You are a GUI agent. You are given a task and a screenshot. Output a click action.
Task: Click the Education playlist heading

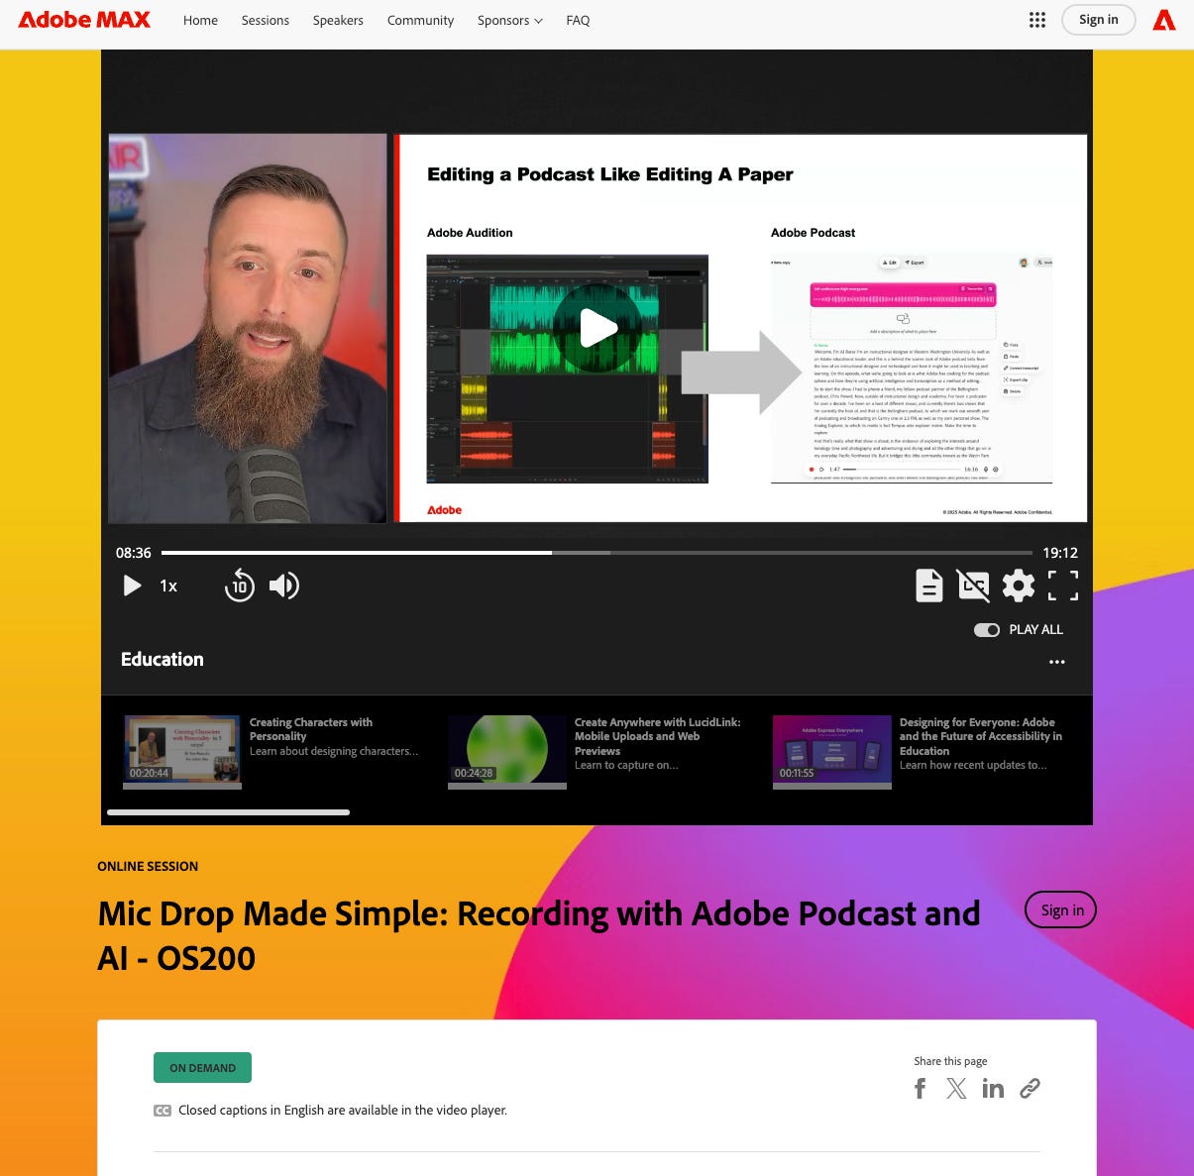[x=163, y=660]
